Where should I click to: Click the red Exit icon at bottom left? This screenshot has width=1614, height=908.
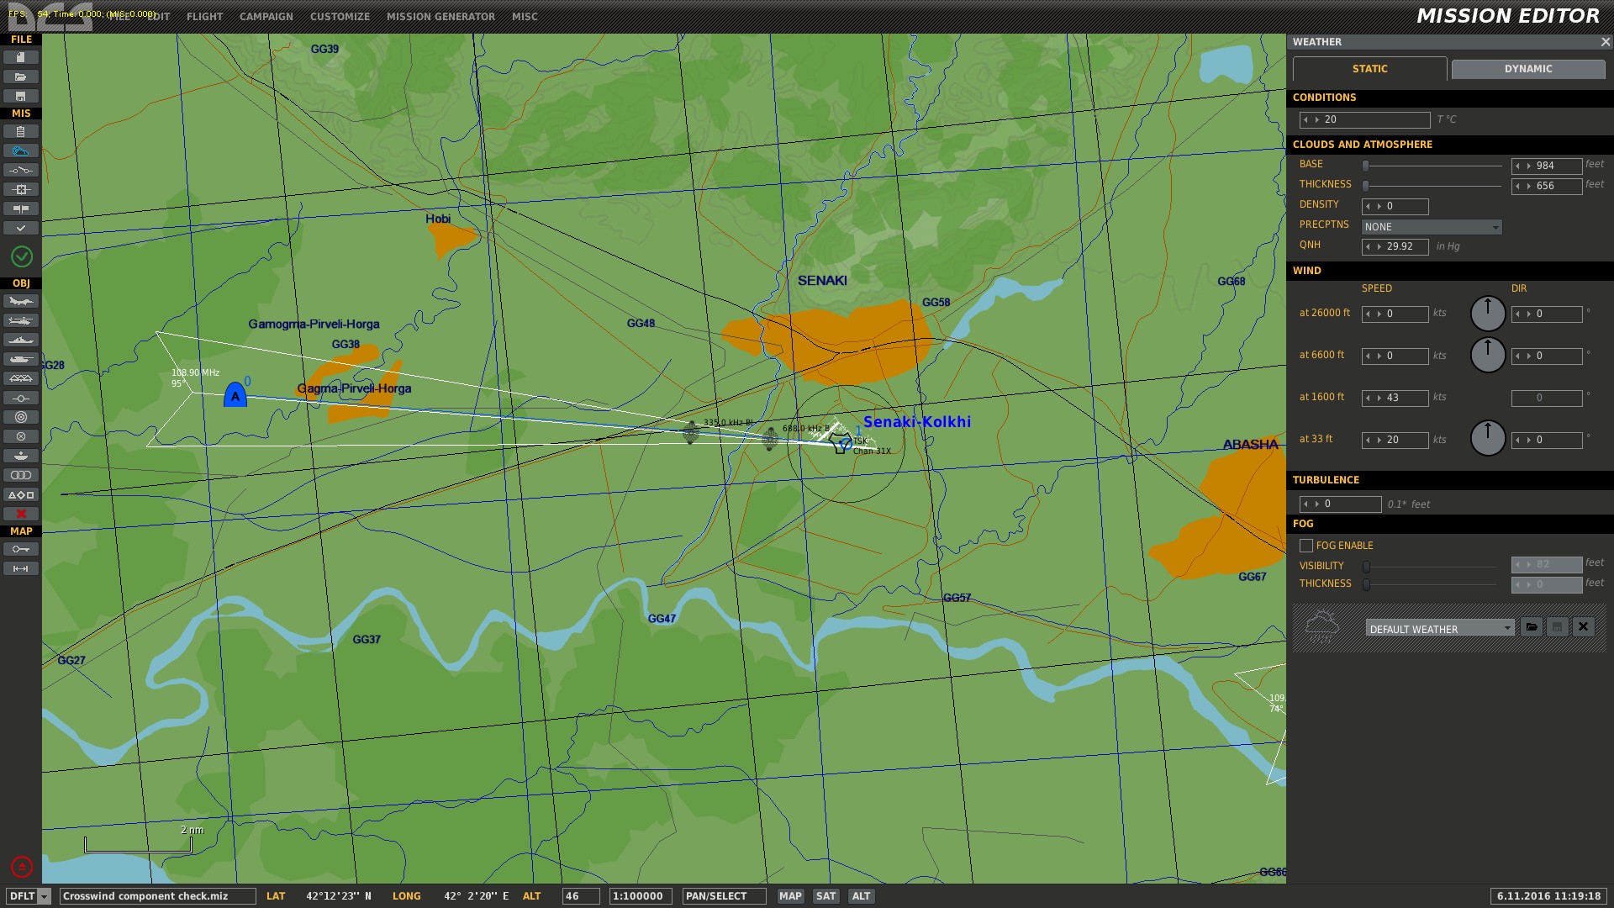coord(22,866)
